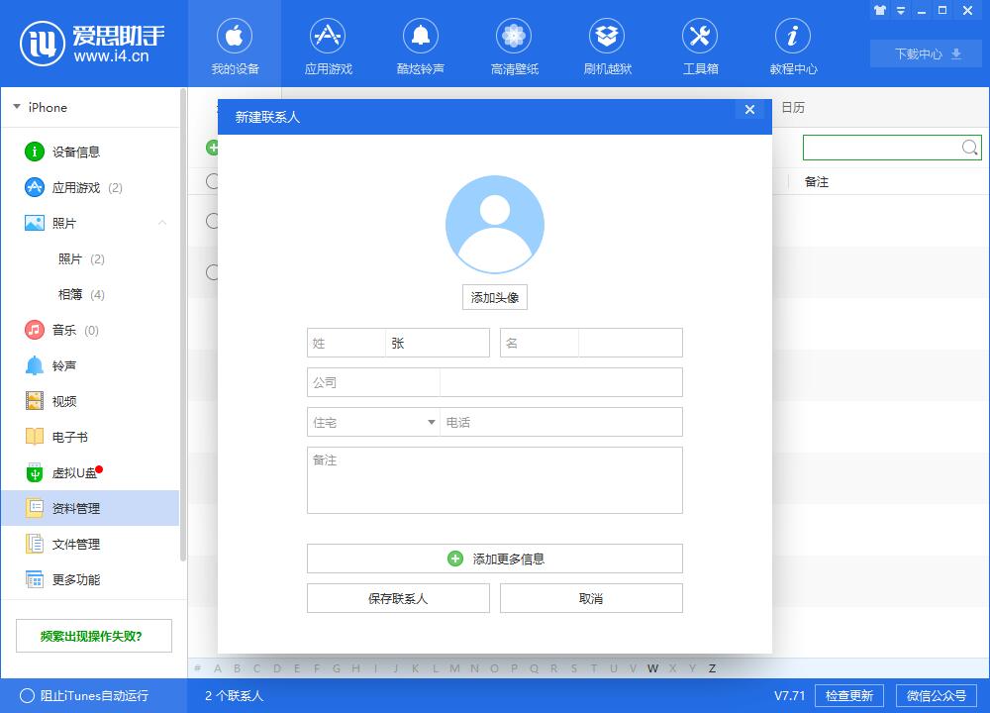Click the 保存联系人 button
The image size is (990, 713).
(398, 597)
